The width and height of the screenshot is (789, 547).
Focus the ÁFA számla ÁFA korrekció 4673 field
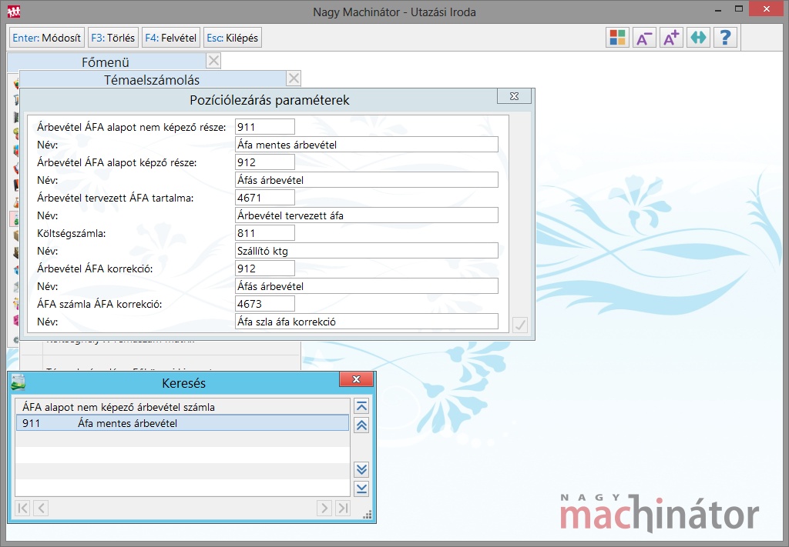[265, 304]
